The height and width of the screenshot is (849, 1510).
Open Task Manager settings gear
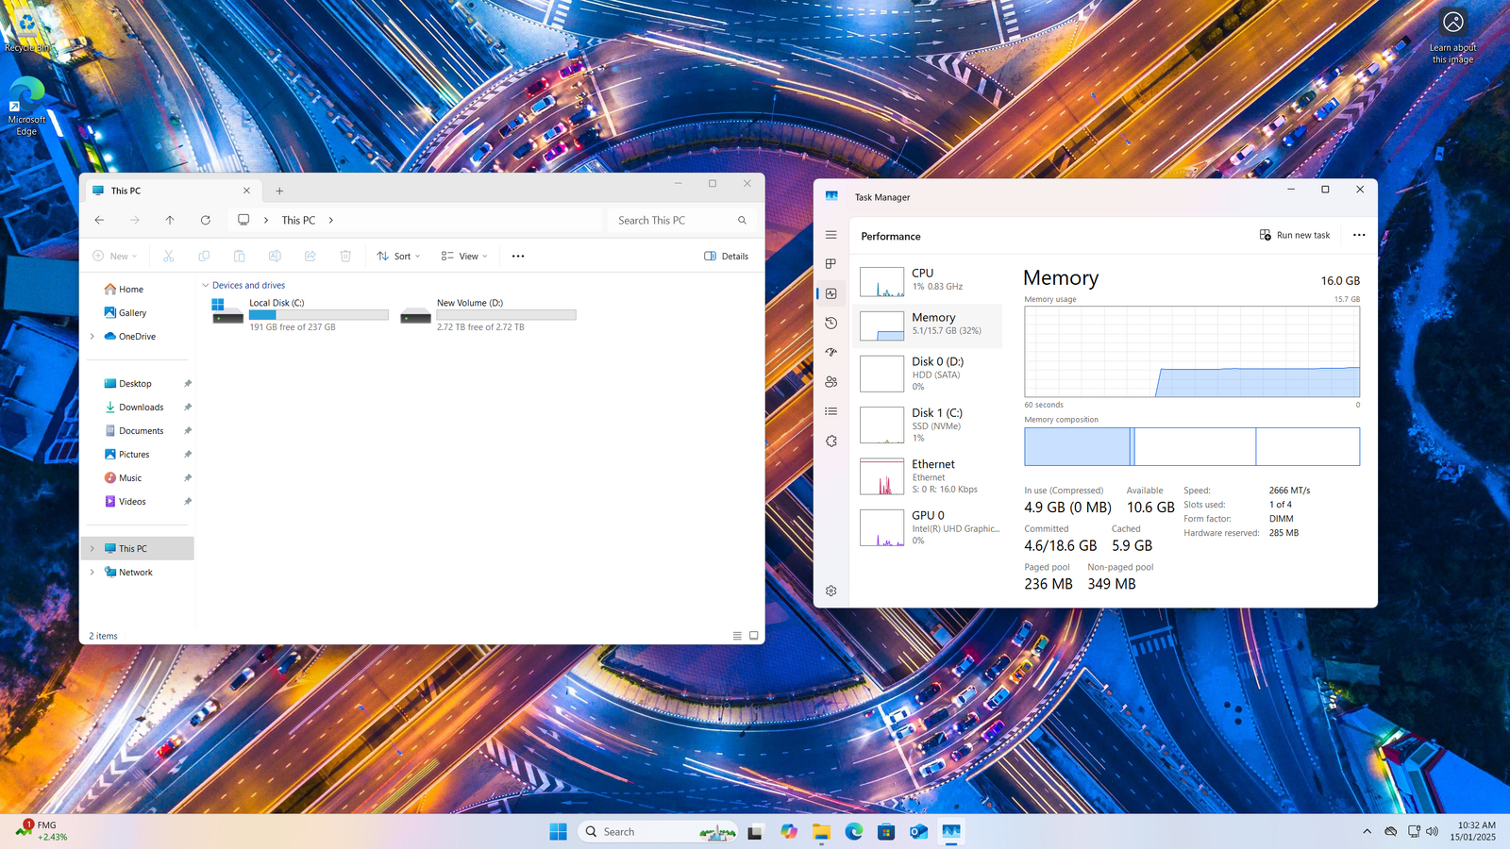[x=830, y=591]
